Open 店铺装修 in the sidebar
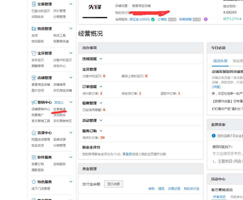Screen dimensions: 243x200 [x=59, y=85]
